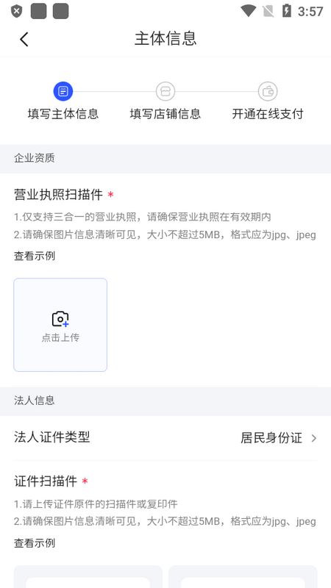Select 居民身份证 value to change type
Screen dimensions: 331x588
[271, 437]
